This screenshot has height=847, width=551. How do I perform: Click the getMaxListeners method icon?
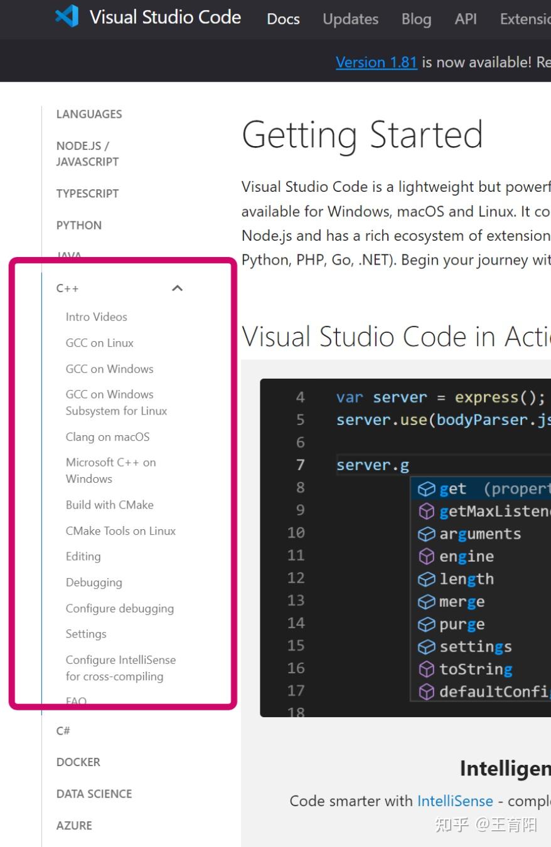(x=427, y=512)
